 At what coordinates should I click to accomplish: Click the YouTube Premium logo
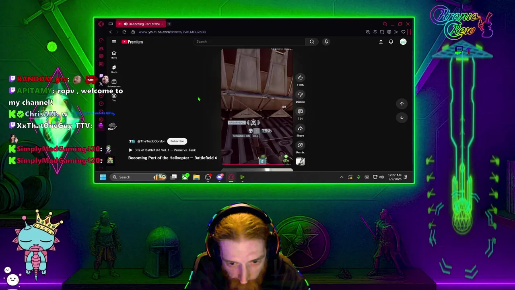pyautogui.click(x=132, y=42)
